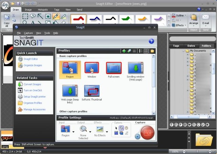Click the Input Region icon in Profile Settings
This screenshot has height=154, width=217.
tap(65, 129)
